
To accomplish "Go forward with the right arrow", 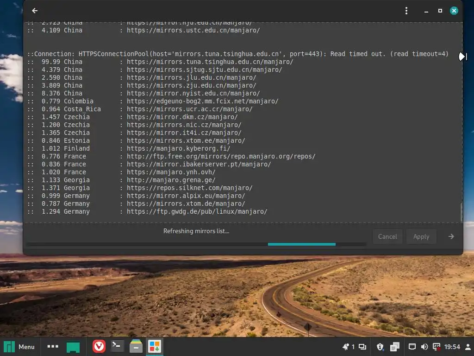I will (451, 236).
